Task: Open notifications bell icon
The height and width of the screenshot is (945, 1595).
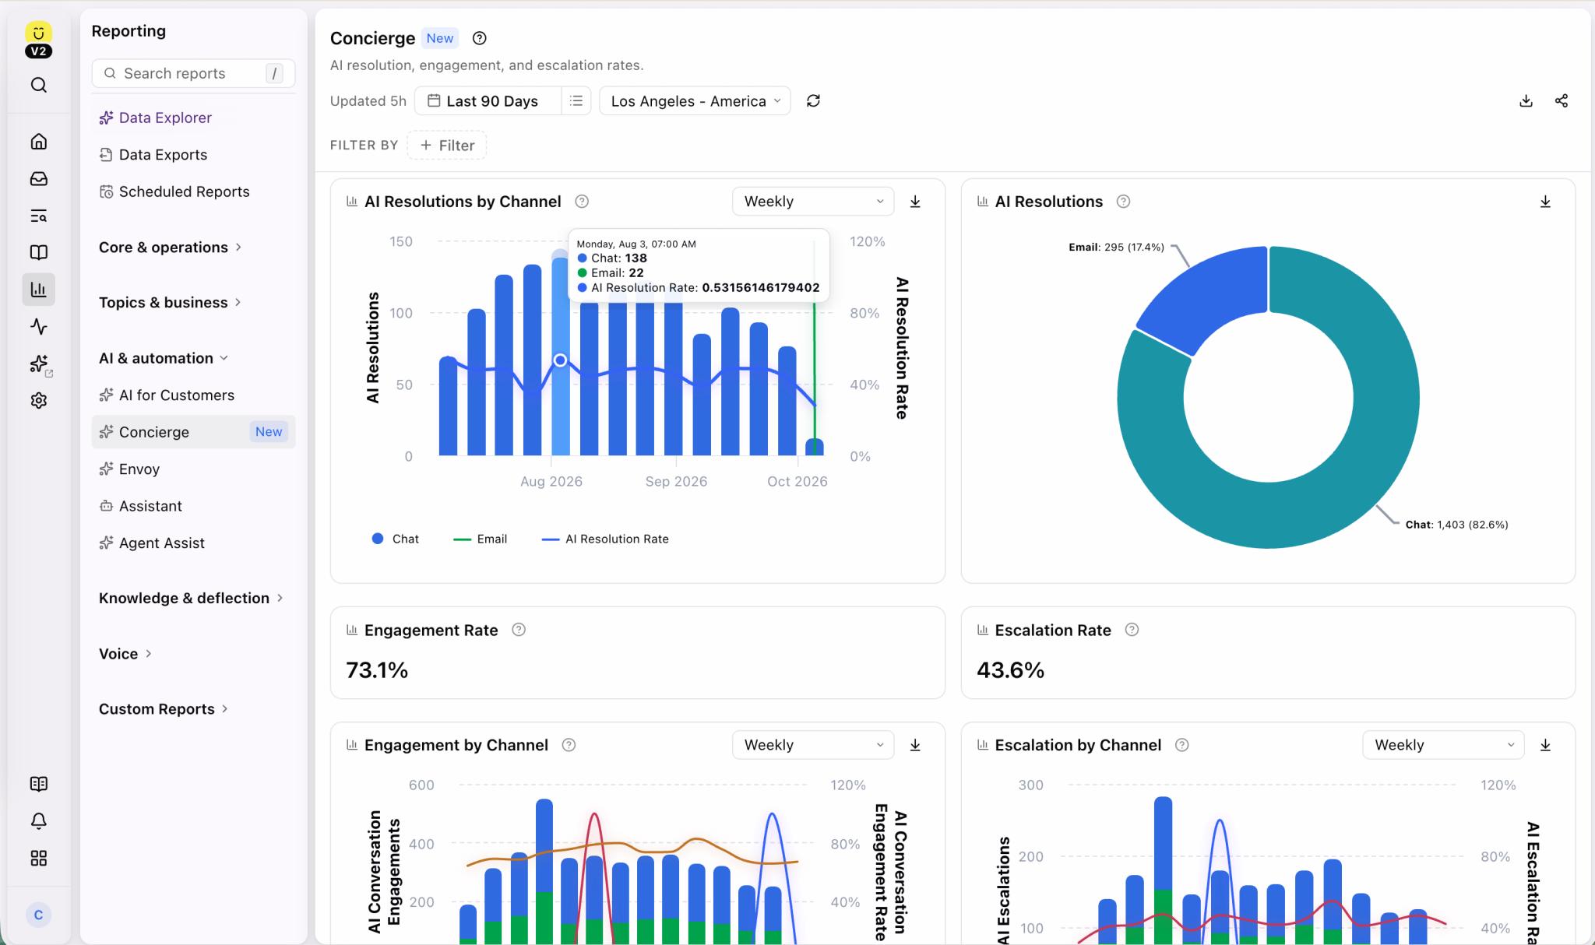Action: coord(38,821)
